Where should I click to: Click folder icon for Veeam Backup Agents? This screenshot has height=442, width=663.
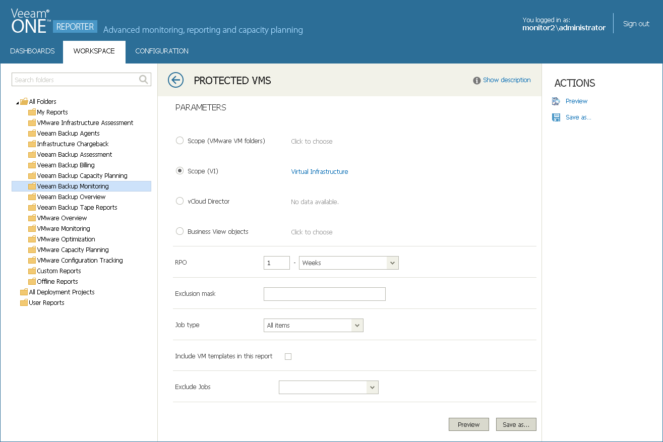[x=32, y=133]
